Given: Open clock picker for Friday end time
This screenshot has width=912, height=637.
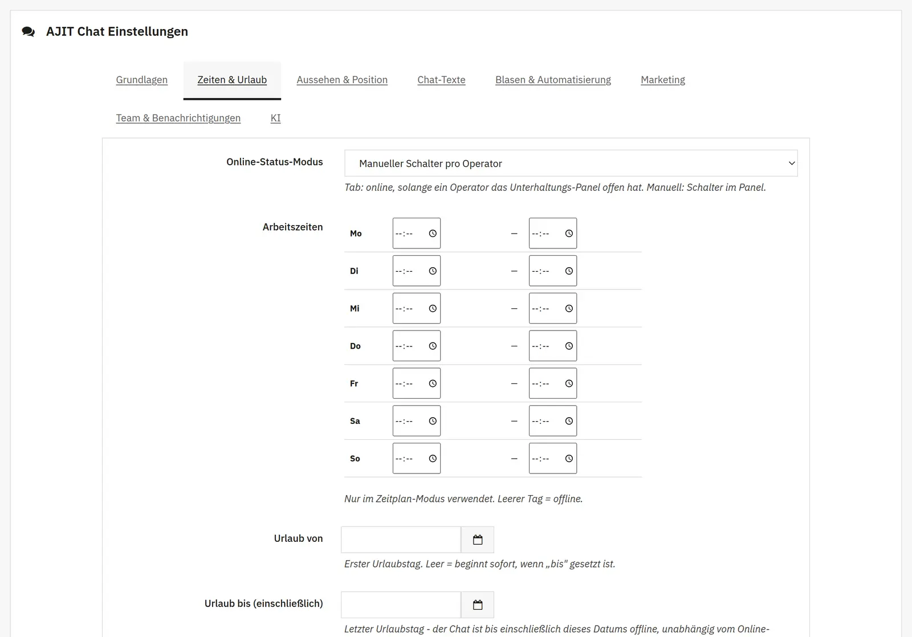Looking at the screenshot, I should 569,384.
